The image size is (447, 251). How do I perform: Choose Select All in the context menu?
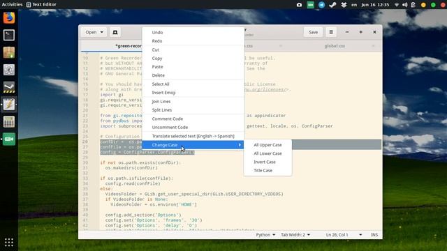coord(193,84)
